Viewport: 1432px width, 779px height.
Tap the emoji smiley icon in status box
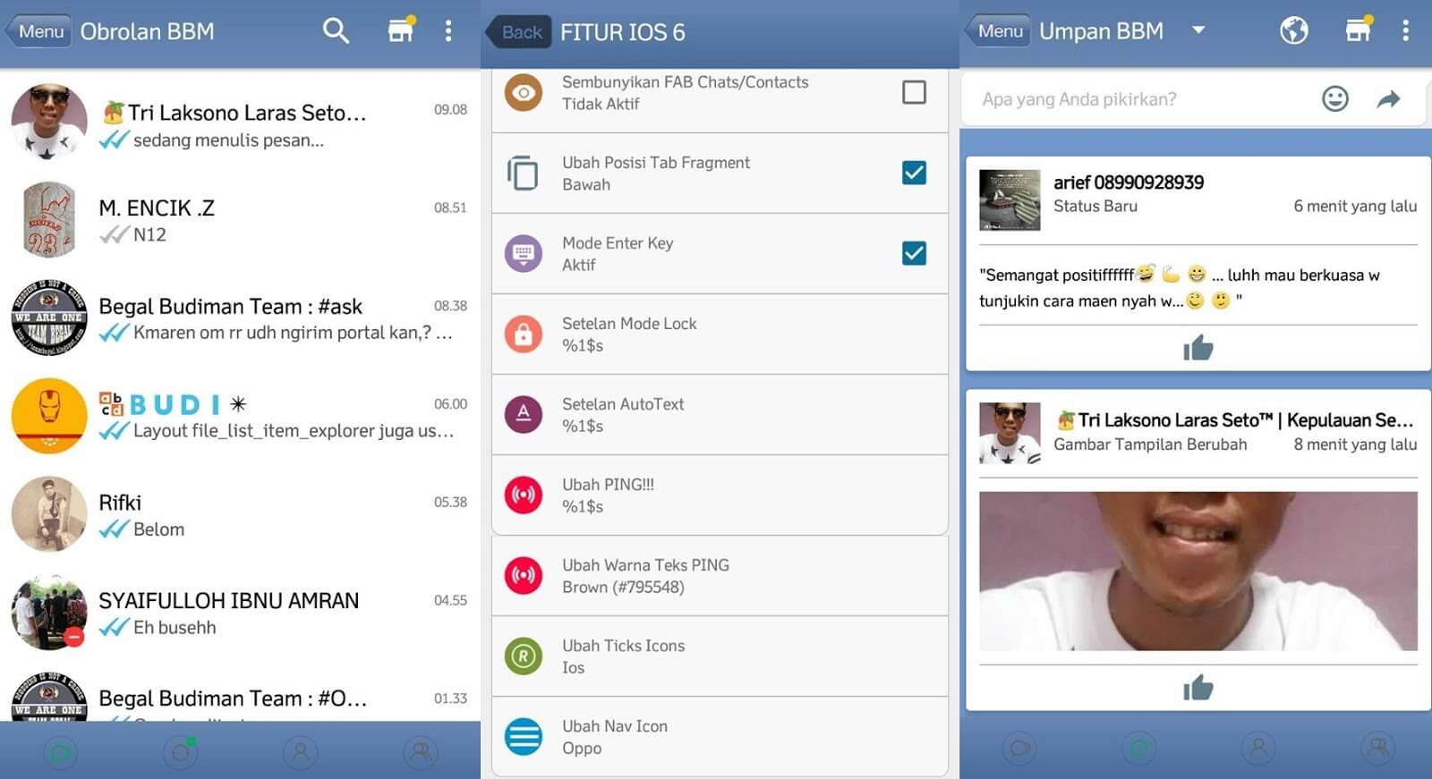point(1334,98)
